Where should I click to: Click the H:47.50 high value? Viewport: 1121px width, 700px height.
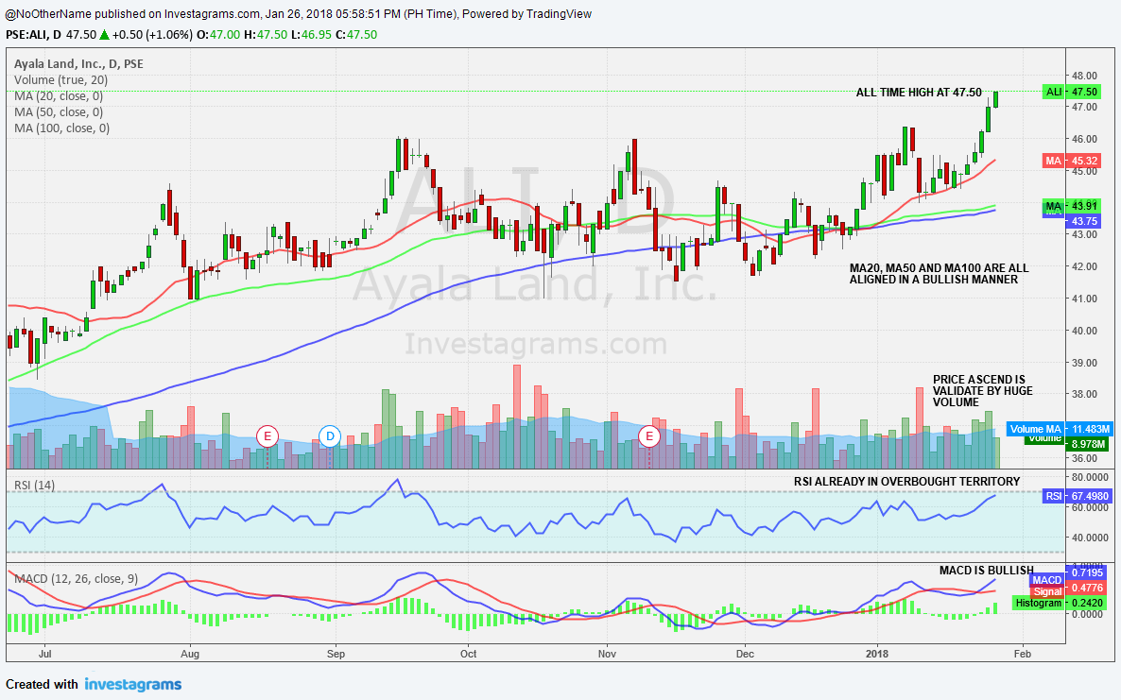coord(266,34)
